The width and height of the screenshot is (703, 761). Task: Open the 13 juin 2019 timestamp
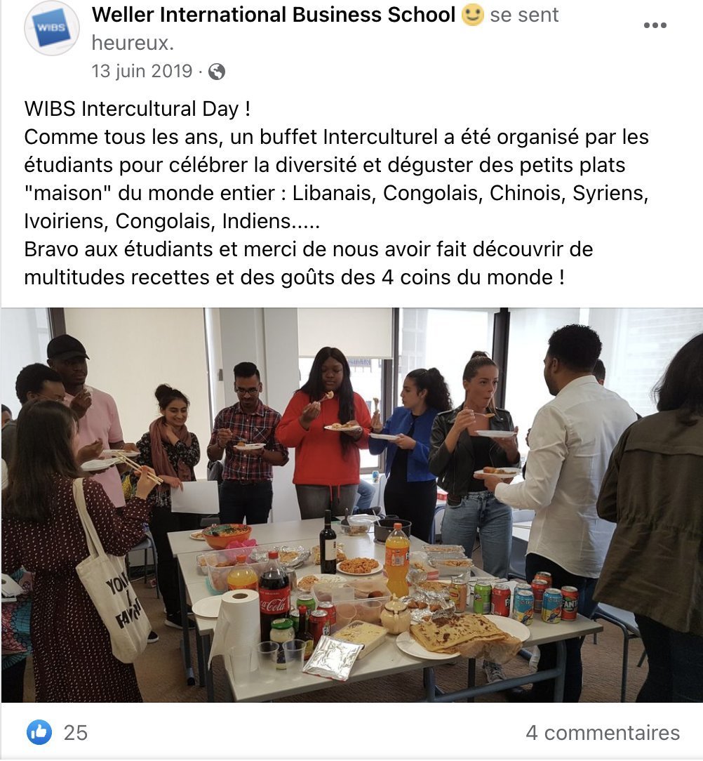click(x=142, y=71)
